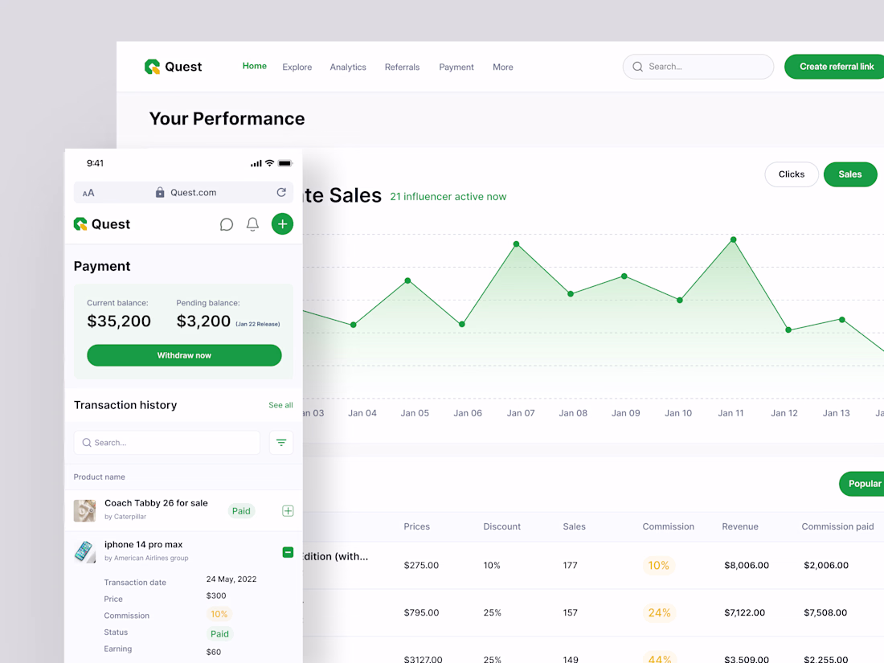Click the Paid status in iphone details
This screenshot has height=663, width=884.
click(x=219, y=634)
